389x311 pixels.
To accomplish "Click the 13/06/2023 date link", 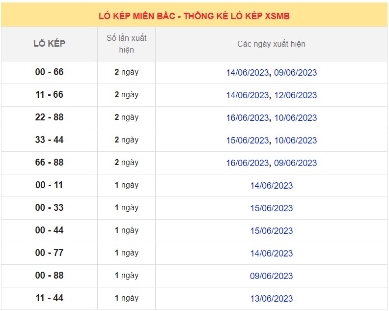I will [271, 299].
